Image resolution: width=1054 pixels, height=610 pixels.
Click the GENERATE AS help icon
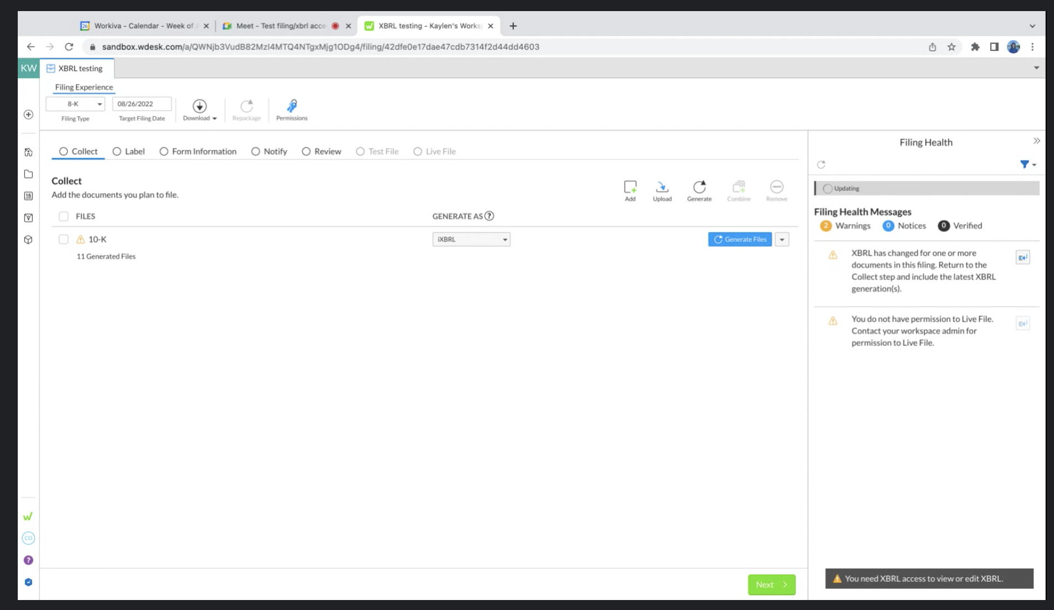(489, 216)
